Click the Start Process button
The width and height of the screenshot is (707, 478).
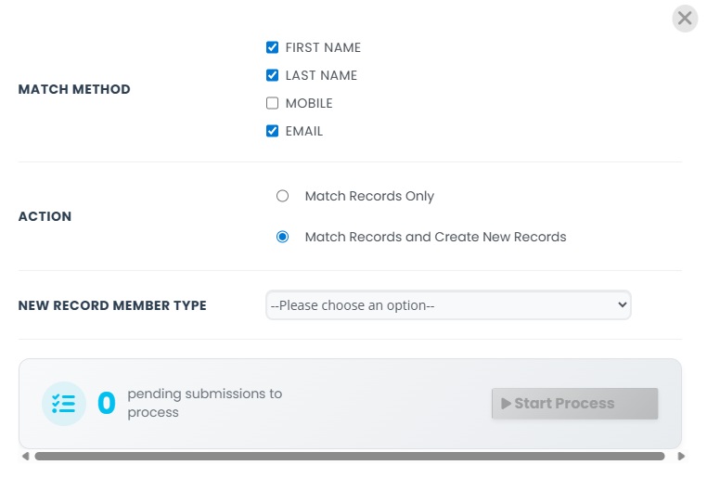574,404
